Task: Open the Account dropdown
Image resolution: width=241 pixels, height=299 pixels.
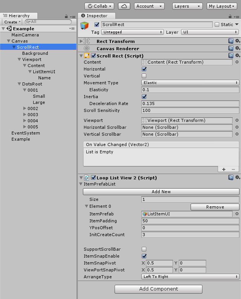Action: coord(149,6)
